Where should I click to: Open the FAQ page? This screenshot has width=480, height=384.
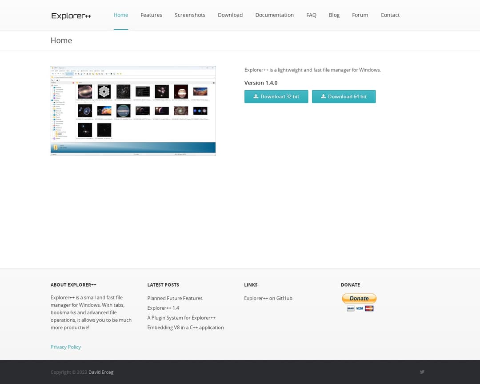coord(311,15)
